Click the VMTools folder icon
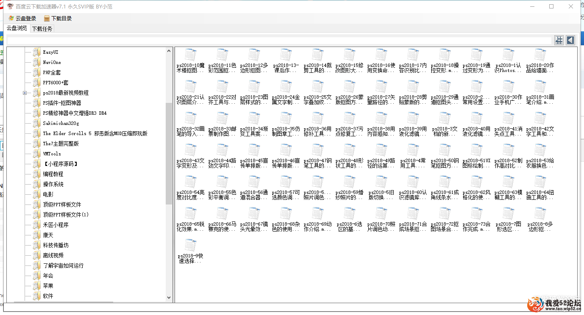The width and height of the screenshot is (584, 315). click(x=37, y=154)
